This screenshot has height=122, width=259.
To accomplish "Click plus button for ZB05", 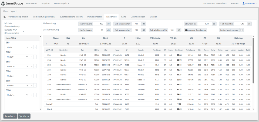I will [32, 86].
